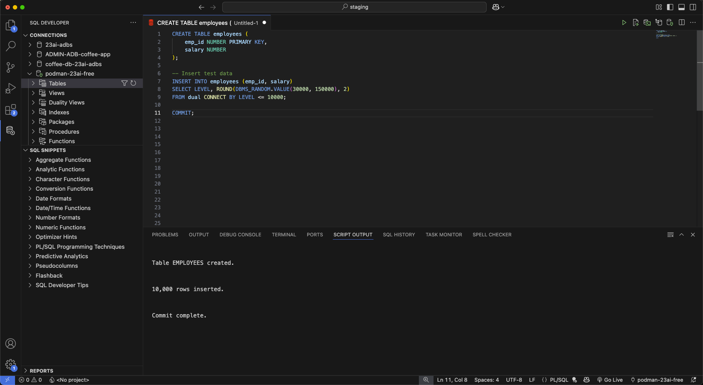
Task: Maximize the panel with chevron up
Action: click(x=681, y=235)
